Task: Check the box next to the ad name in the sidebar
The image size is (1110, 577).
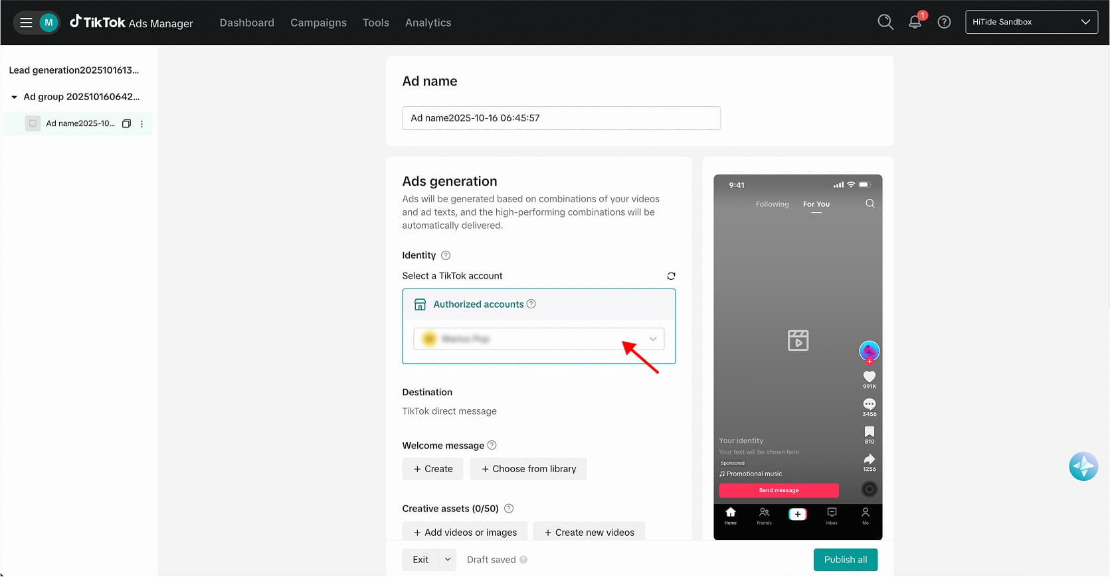Action: (x=33, y=123)
